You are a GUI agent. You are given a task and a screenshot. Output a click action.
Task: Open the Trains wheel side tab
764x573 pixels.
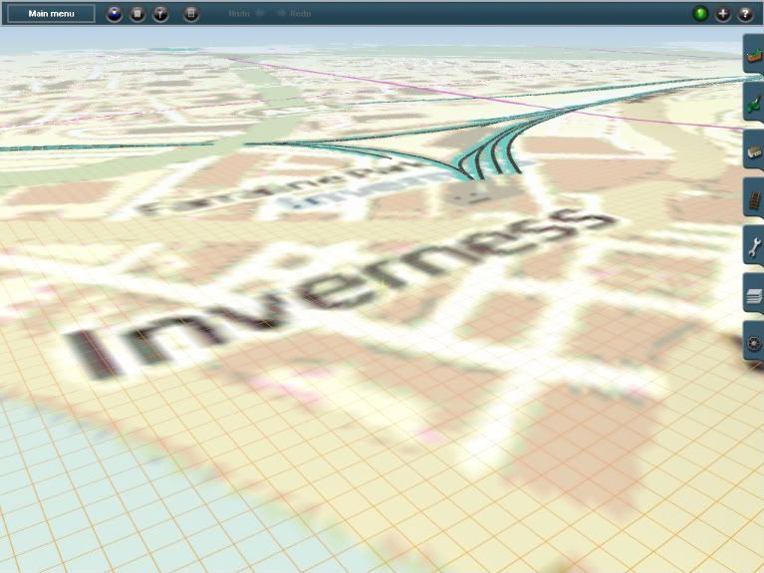pyautogui.click(x=754, y=344)
